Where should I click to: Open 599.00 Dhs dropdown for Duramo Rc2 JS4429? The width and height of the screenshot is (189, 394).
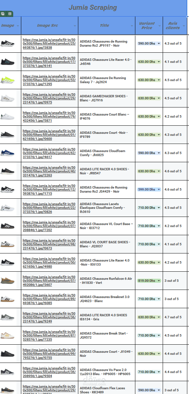tap(159, 190)
